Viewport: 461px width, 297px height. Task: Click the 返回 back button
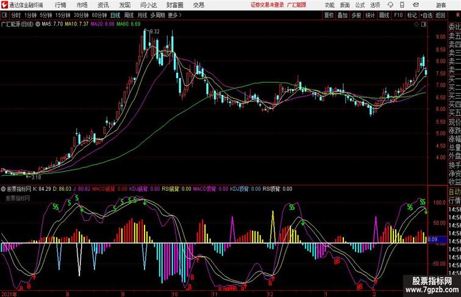[x=440, y=15]
